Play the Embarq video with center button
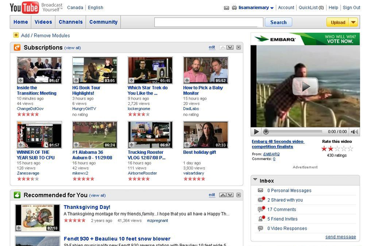367x246 pixels. click(x=305, y=86)
